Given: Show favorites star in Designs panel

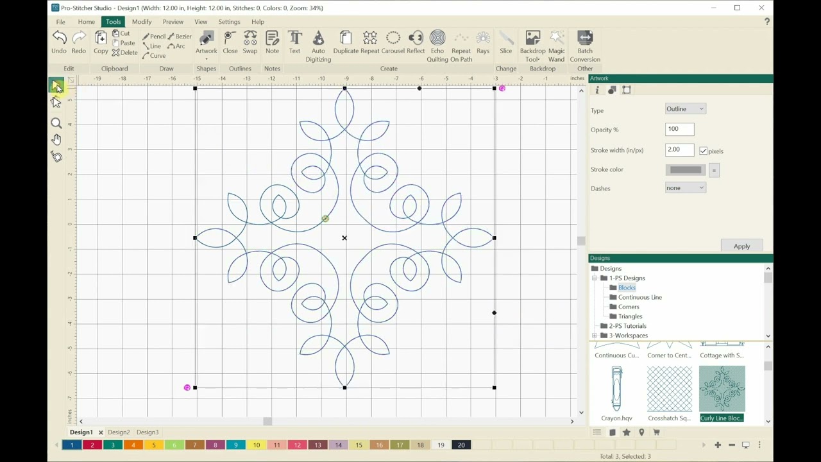Looking at the screenshot, I should pos(627,432).
